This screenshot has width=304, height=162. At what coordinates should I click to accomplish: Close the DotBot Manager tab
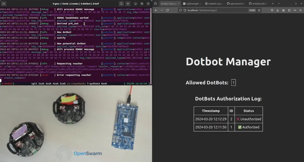pyautogui.click(x=178, y=4)
